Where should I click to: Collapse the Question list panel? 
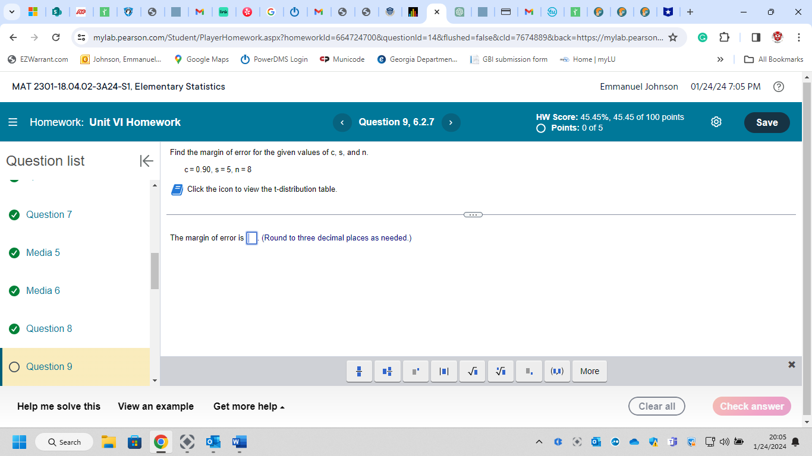(146, 160)
